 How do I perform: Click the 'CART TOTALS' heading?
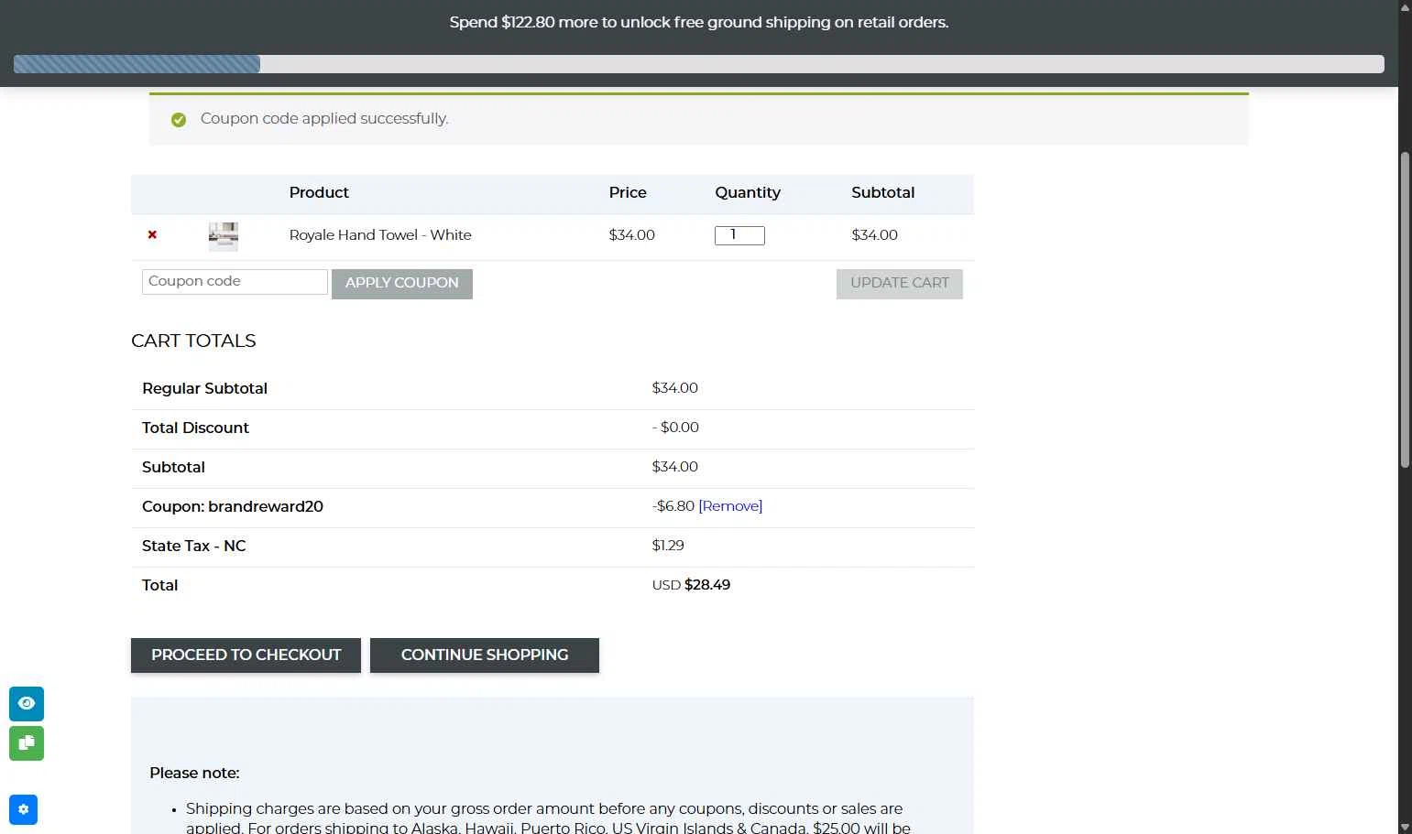tap(193, 341)
